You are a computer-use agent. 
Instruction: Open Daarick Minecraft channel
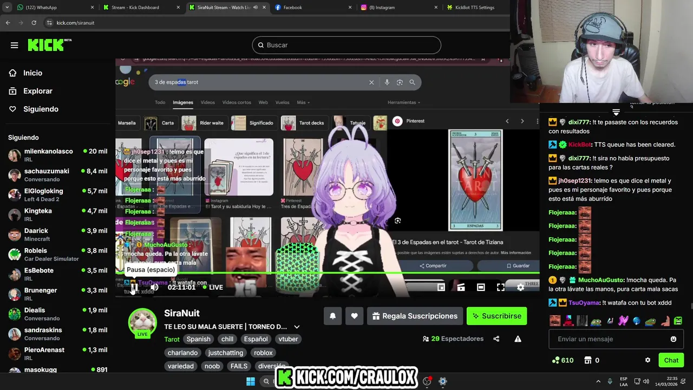pos(57,235)
